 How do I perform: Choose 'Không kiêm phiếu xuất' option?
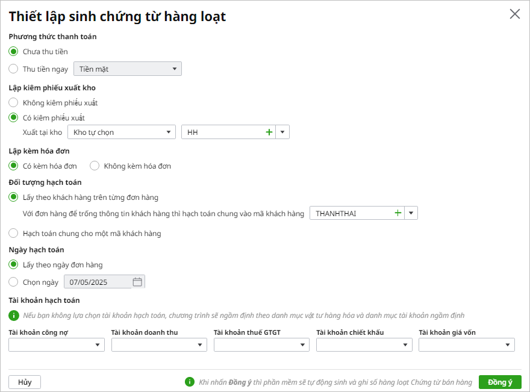(x=13, y=102)
